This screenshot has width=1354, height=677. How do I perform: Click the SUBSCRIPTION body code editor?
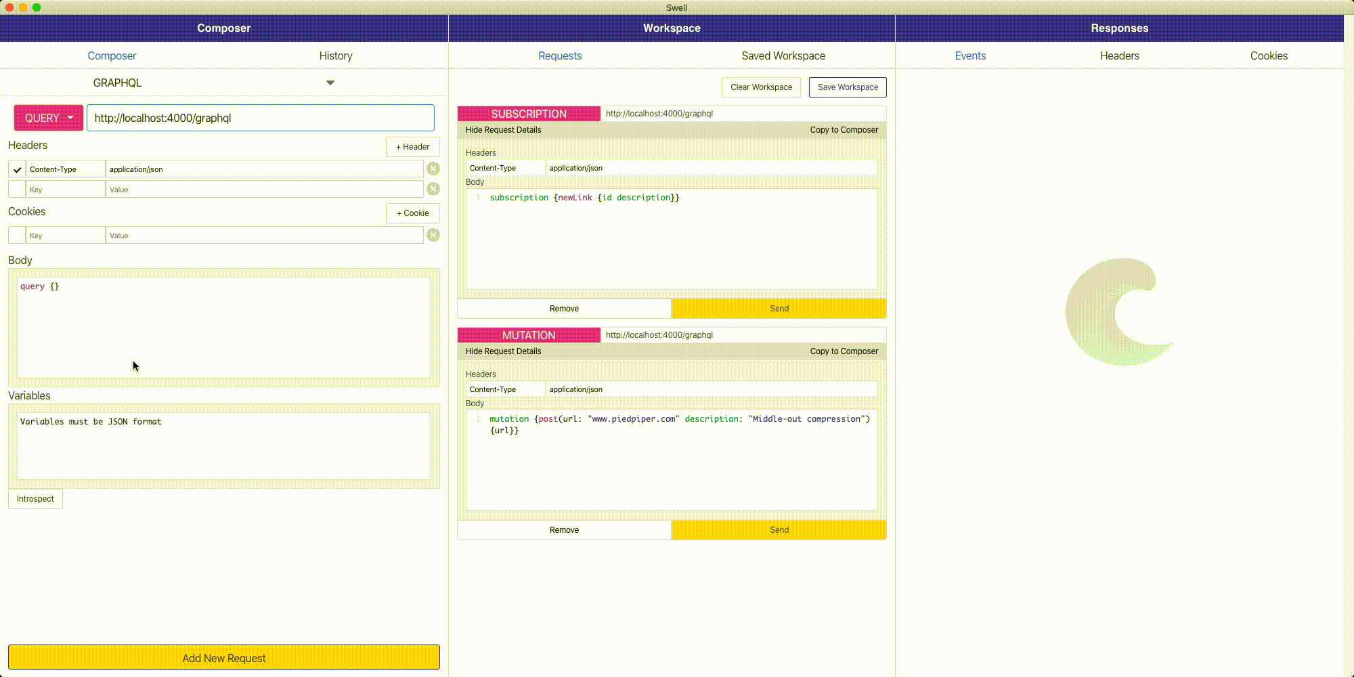point(672,239)
